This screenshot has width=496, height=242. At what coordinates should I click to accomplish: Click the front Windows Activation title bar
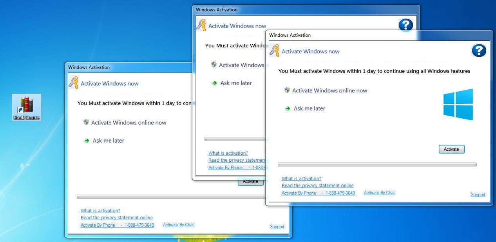pos(379,35)
